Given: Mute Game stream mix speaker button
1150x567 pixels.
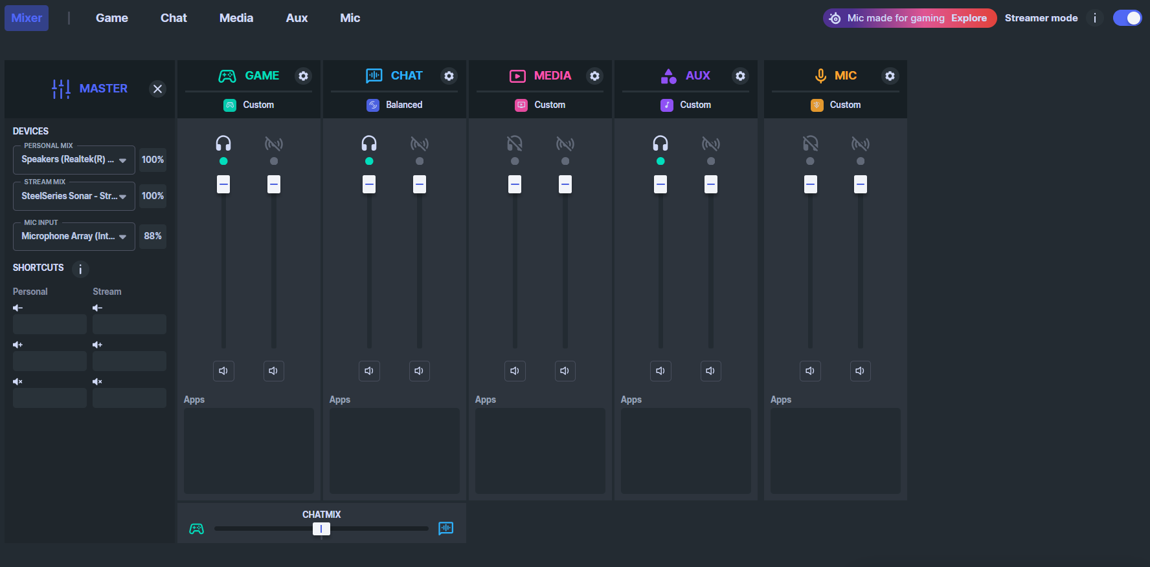Looking at the screenshot, I should click(x=274, y=370).
